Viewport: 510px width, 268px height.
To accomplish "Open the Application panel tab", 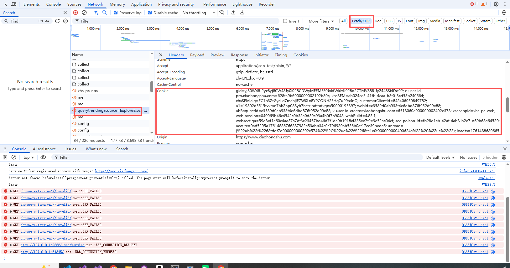I will pyautogui.click(x=141, y=4).
